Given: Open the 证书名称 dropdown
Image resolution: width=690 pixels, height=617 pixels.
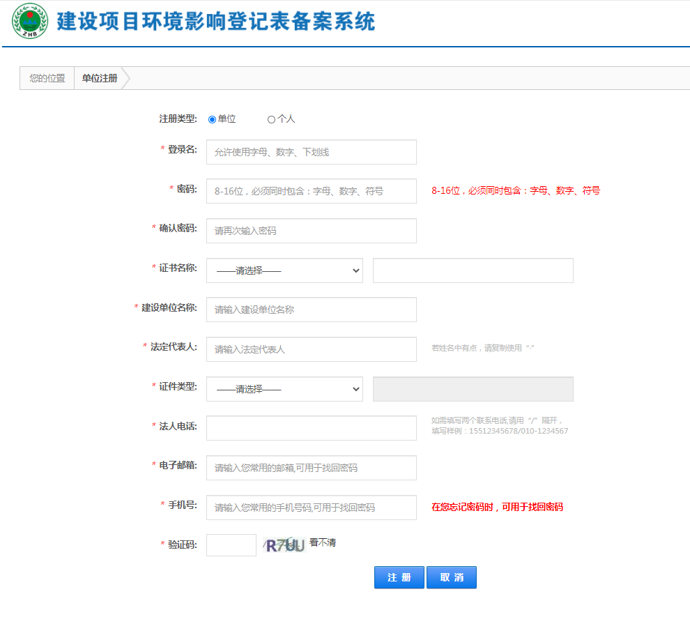Looking at the screenshot, I should [284, 271].
